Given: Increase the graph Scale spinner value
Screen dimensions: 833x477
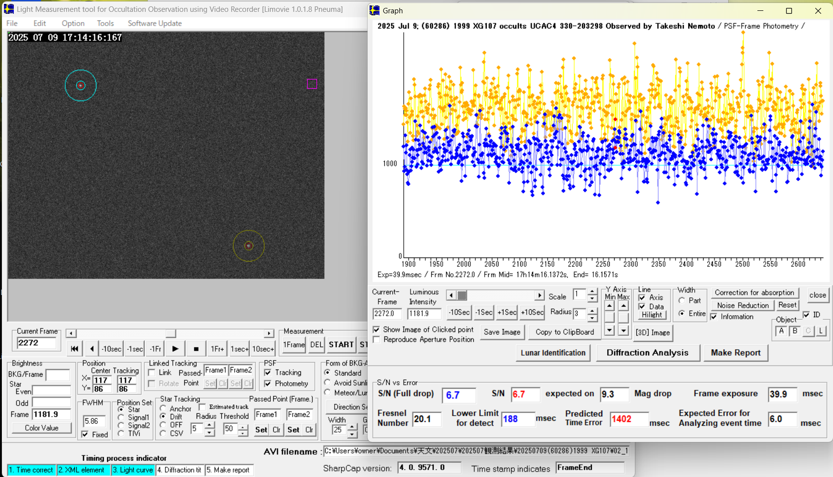Looking at the screenshot, I should 592,292.
